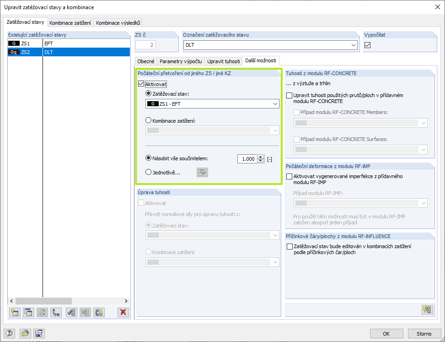Increase multiplier factor with up arrow
Viewport: 445px width, 342px height.
261,157
